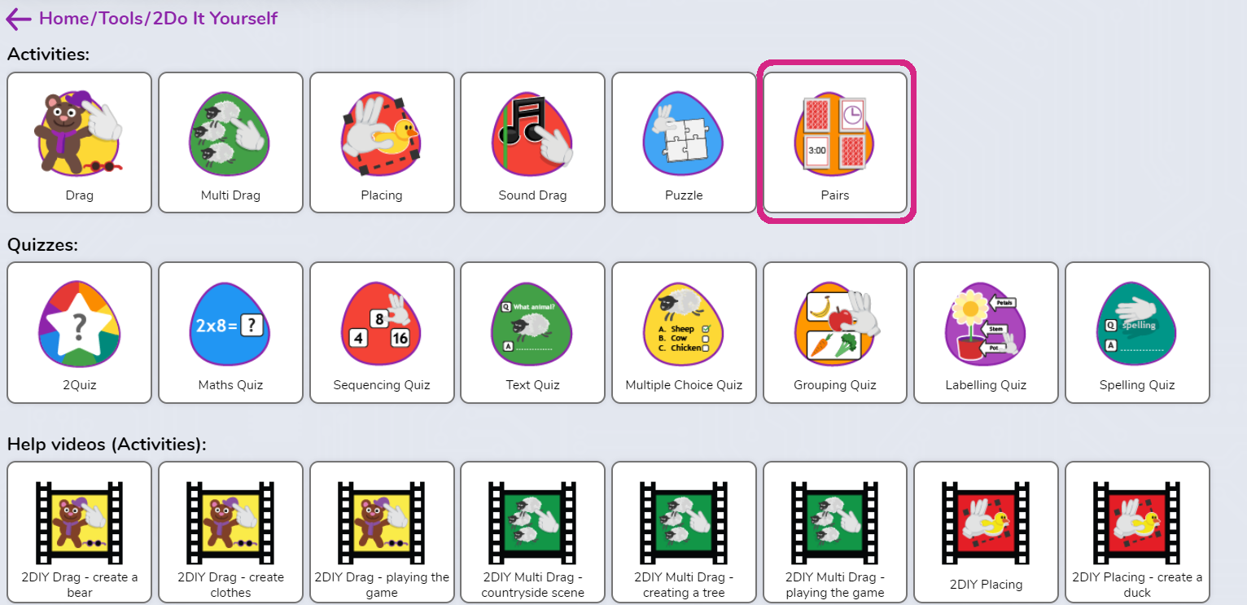Choose the Sequencing Quiz tile

tap(382, 332)
